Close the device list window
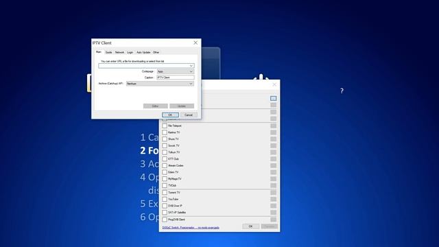This screenshot has width=439, height=247. tap(274, 84)
